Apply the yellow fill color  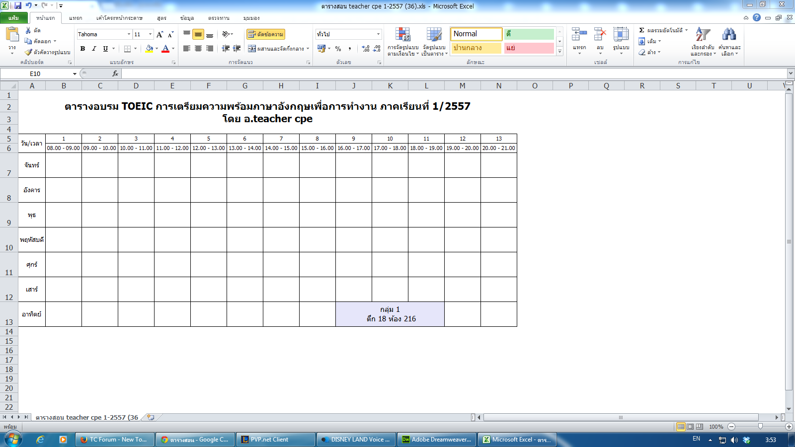click(149, 49)
